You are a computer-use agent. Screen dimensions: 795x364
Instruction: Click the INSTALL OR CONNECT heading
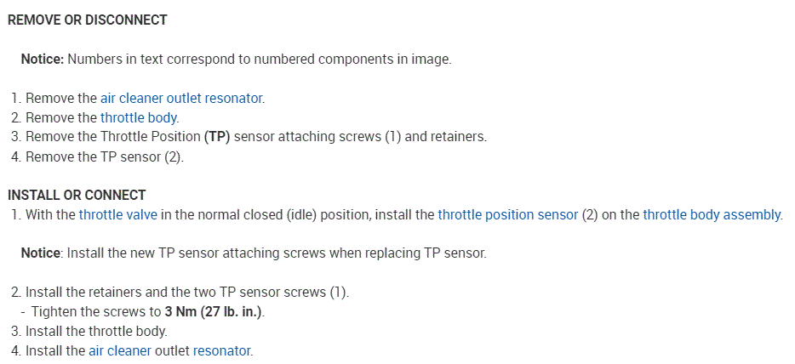(x=77, y=195)
